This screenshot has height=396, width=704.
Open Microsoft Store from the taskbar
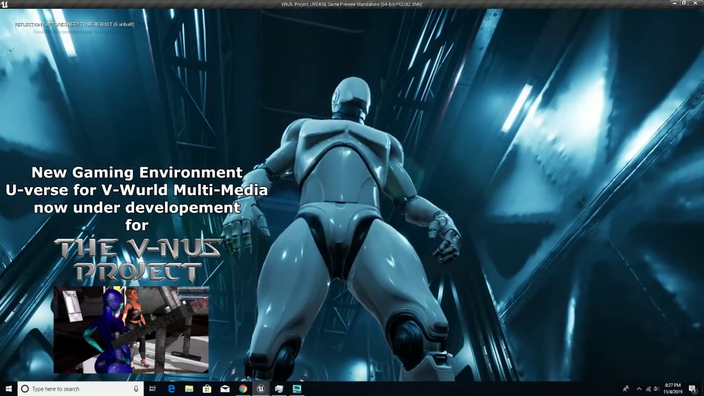point(207,389)
